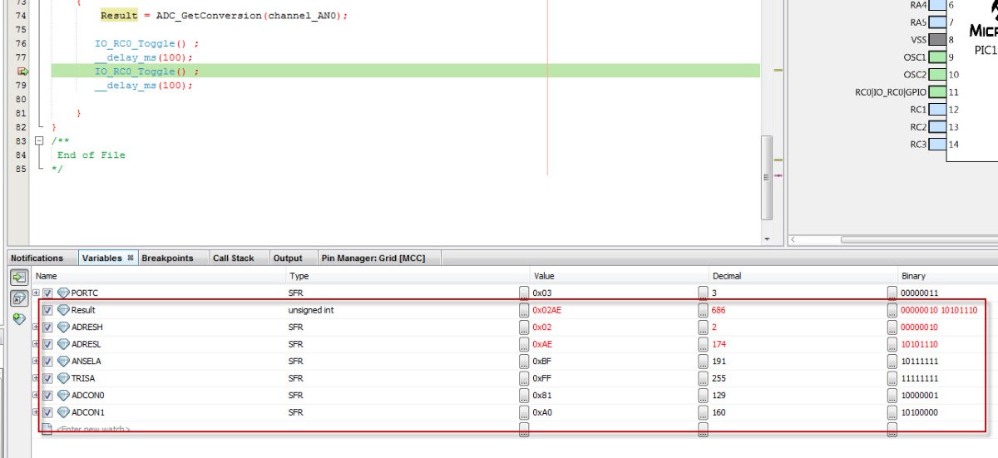Open ellipsis editor for TRISA binary 11111111
This screenshot has width=998, height=458.
point(892,378)
